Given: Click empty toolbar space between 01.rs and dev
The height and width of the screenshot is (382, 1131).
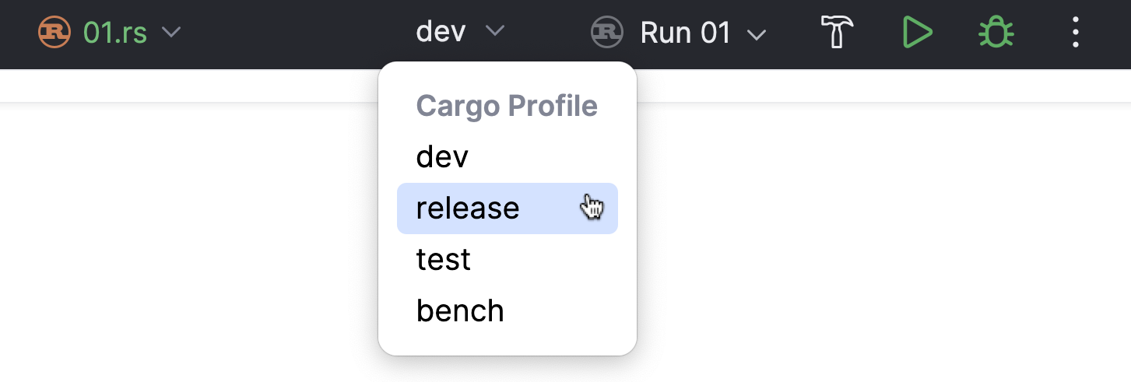Looking at the screenshot, I should pos(296,33).
